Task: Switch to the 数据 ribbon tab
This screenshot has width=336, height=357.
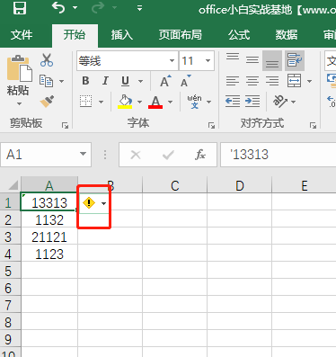Action: tap(287, 35)
